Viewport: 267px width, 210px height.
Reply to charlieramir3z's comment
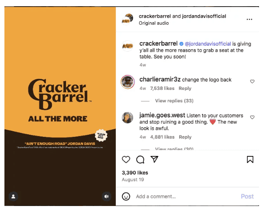[185, 89]
